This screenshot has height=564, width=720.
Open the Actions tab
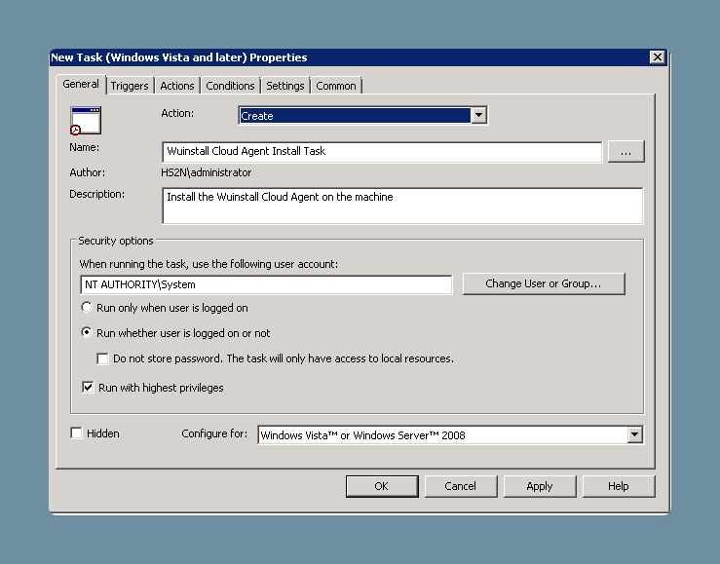click(176, 86)
